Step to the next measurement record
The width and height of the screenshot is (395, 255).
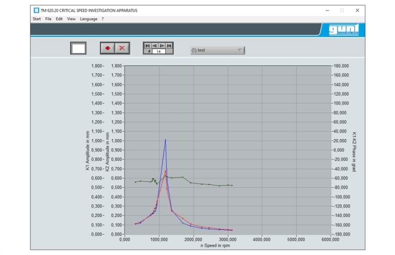[x=162, y=45]
